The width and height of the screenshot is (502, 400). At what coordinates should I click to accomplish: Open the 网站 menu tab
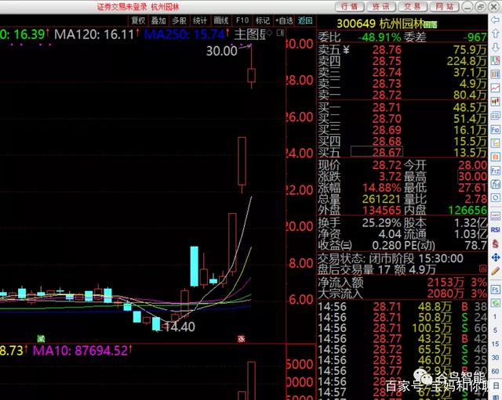pos(444,6)
